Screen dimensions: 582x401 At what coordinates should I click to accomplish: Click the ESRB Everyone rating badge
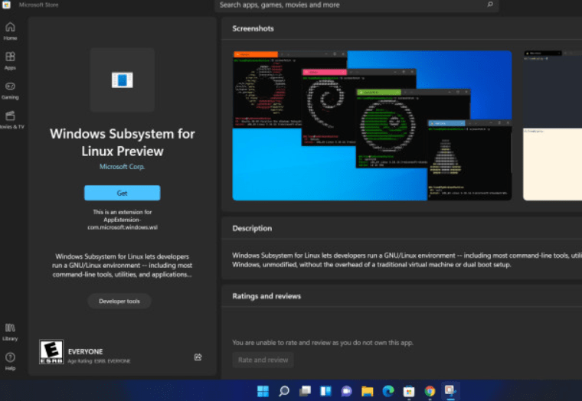(50, 352)
